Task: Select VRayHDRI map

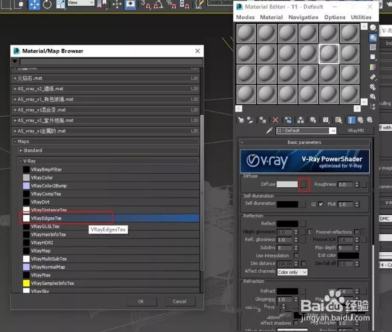Action: point(111,242)
